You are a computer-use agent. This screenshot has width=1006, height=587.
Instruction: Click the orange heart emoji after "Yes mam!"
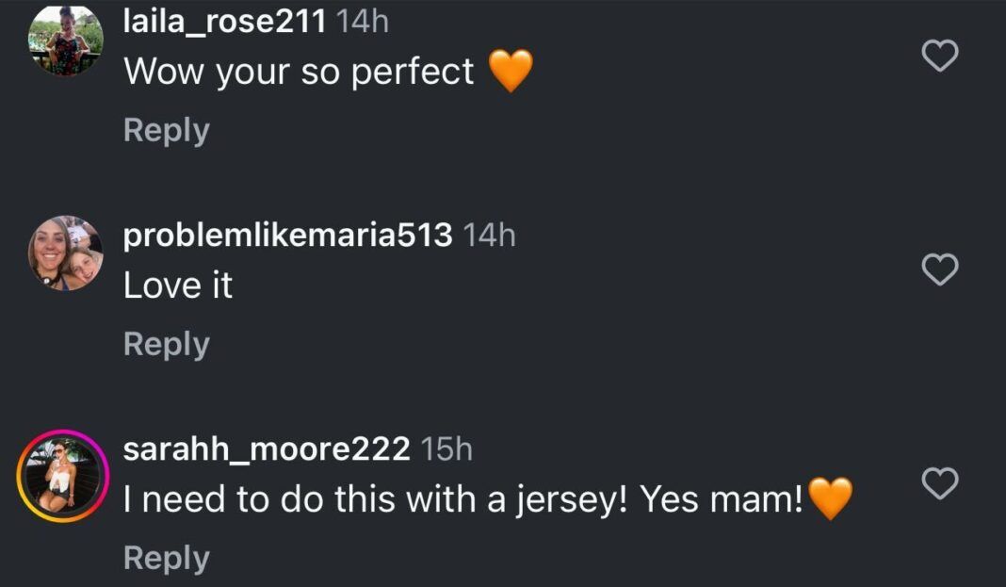click(x=830, y=499)
